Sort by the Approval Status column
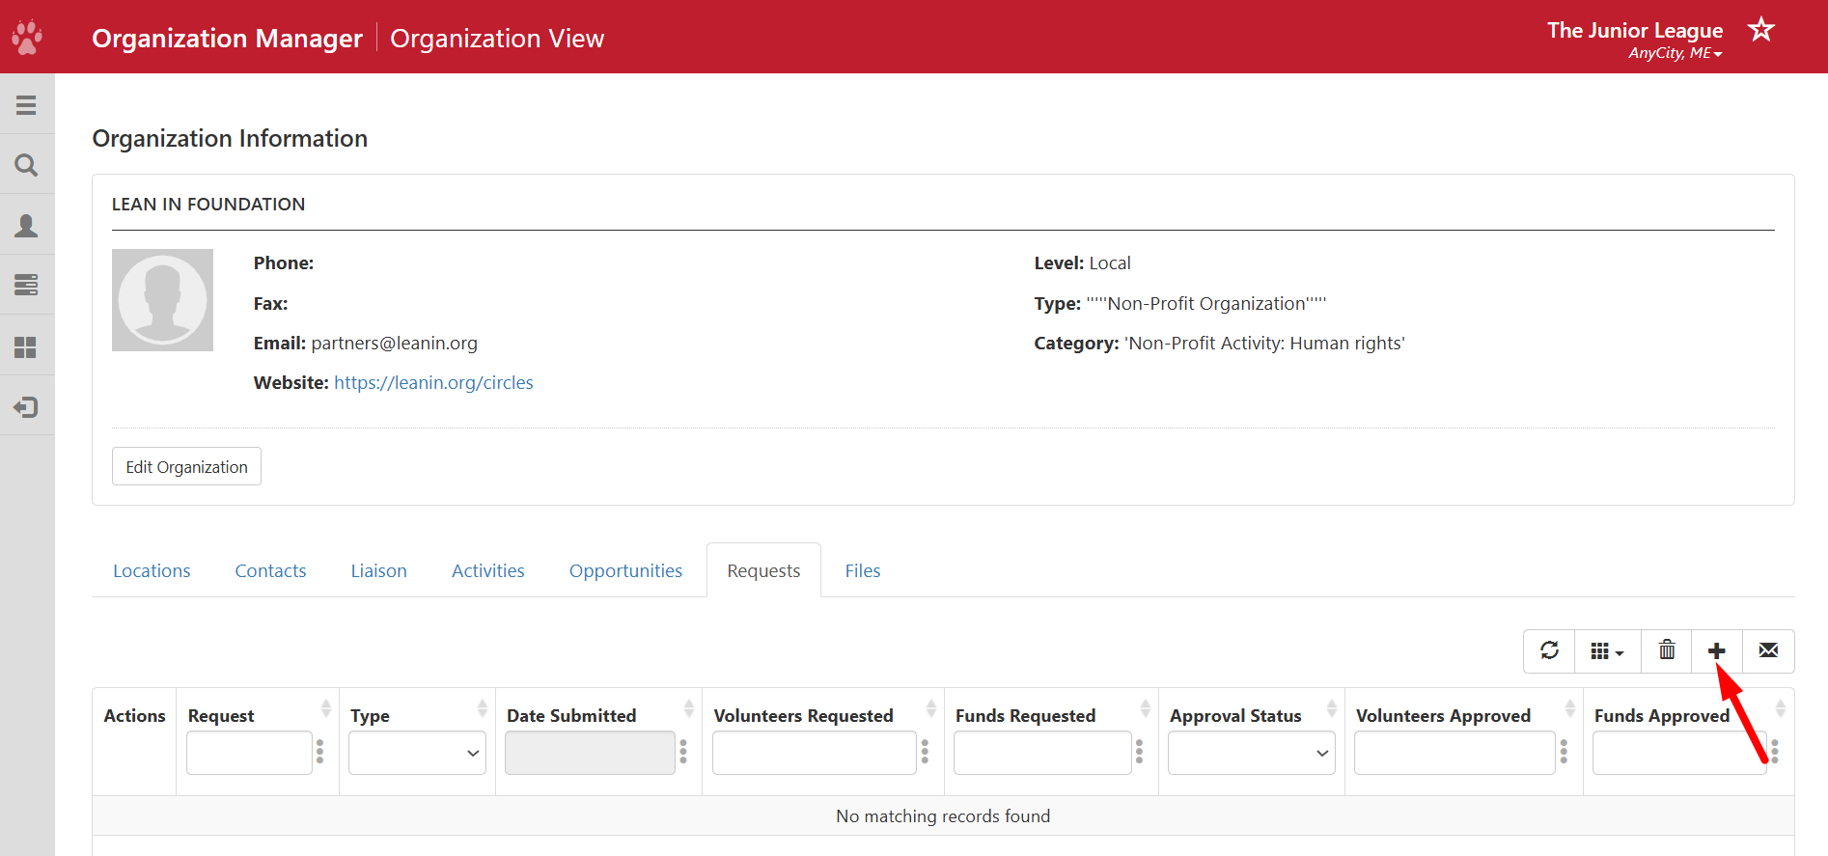 click(x=1332, y=709)
